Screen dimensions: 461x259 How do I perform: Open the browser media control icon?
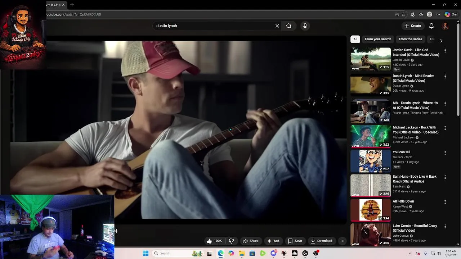coord(412,14)
